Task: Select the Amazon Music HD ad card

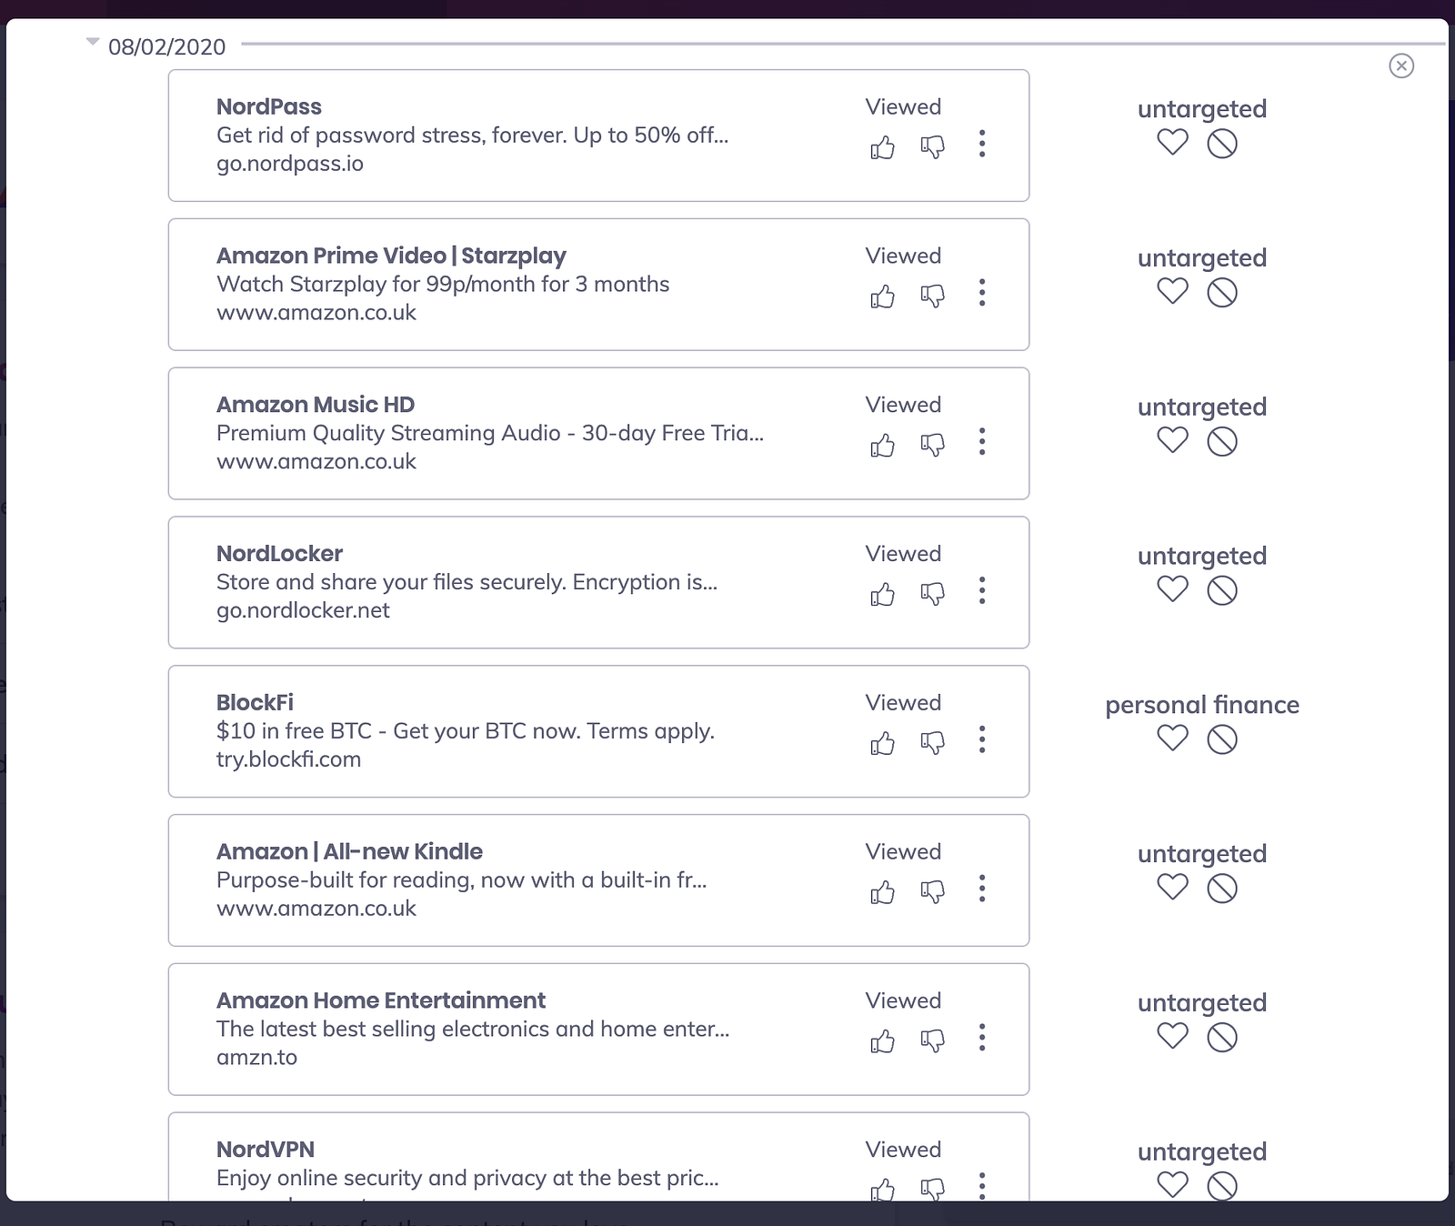Action: 598,433
